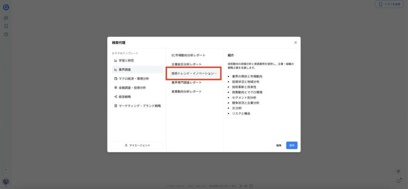Choose the 業界専門調査レポート template
The width and height of the screenshot is (408, 189).
click(194, 82)
